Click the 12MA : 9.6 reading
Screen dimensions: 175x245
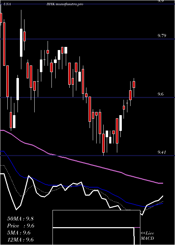click(x=20, y=239)
